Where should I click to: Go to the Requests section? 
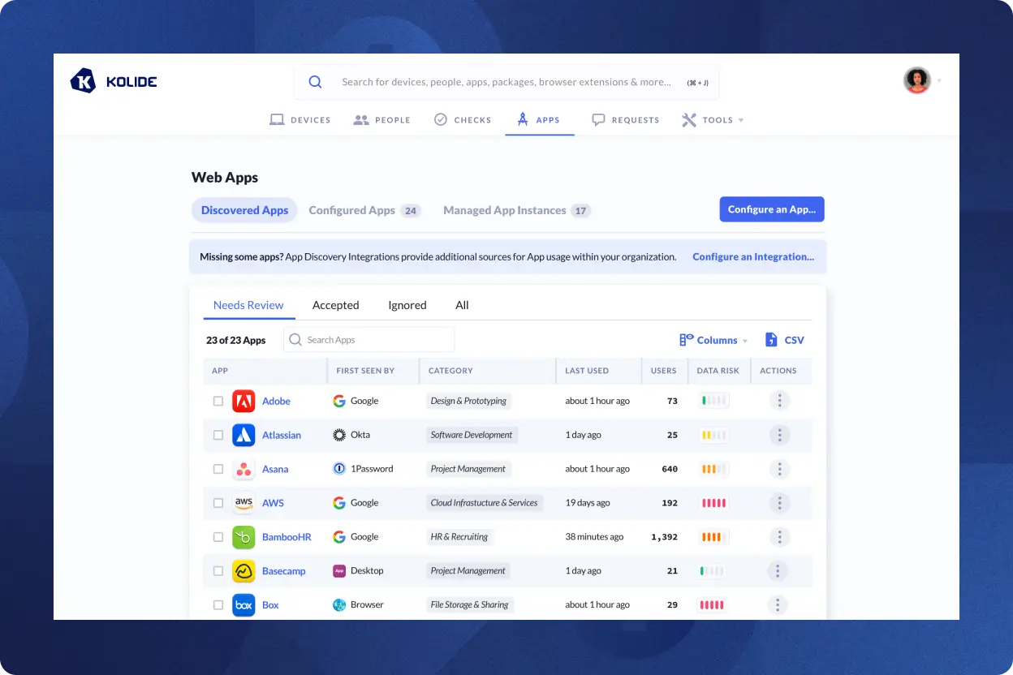point(626,120)
